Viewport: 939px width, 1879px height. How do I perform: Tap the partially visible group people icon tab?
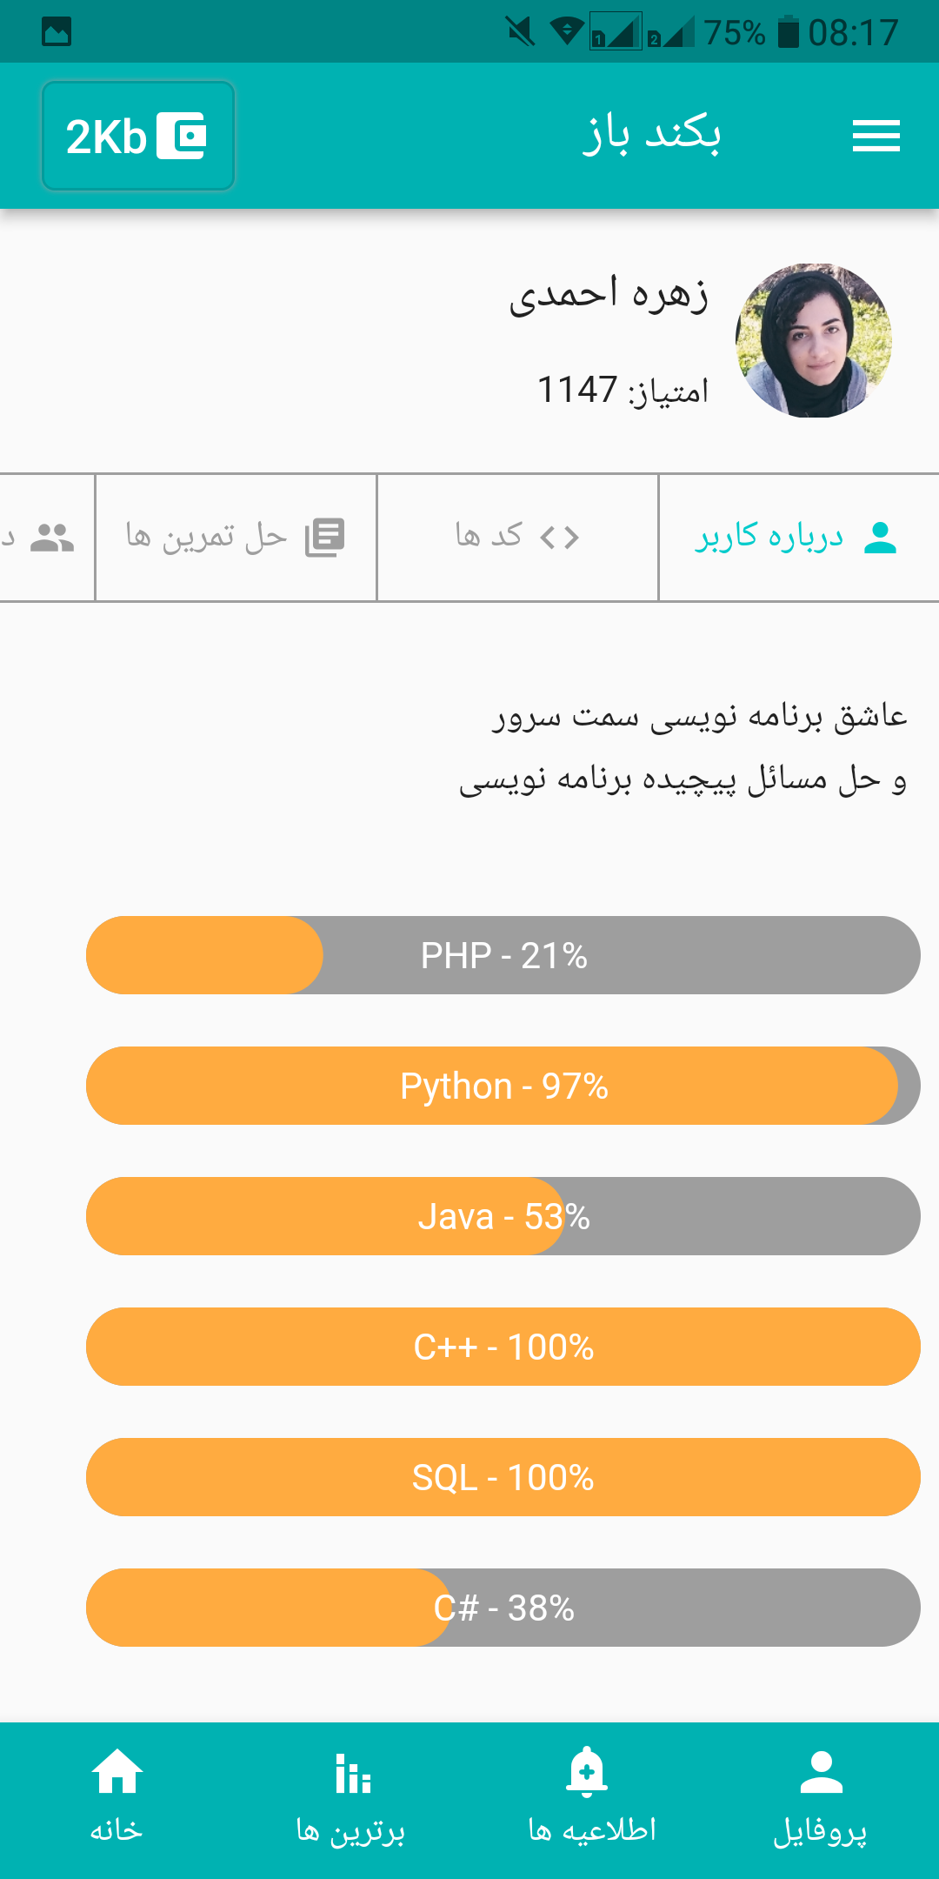click(50, 538)
